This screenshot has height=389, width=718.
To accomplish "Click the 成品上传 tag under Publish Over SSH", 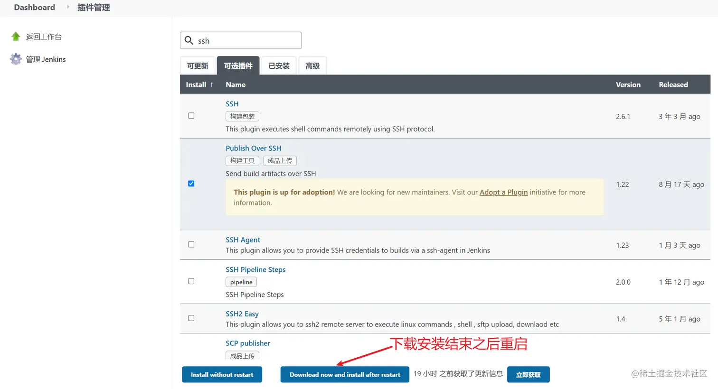I will pyautogui.click(x=280, y=161).
